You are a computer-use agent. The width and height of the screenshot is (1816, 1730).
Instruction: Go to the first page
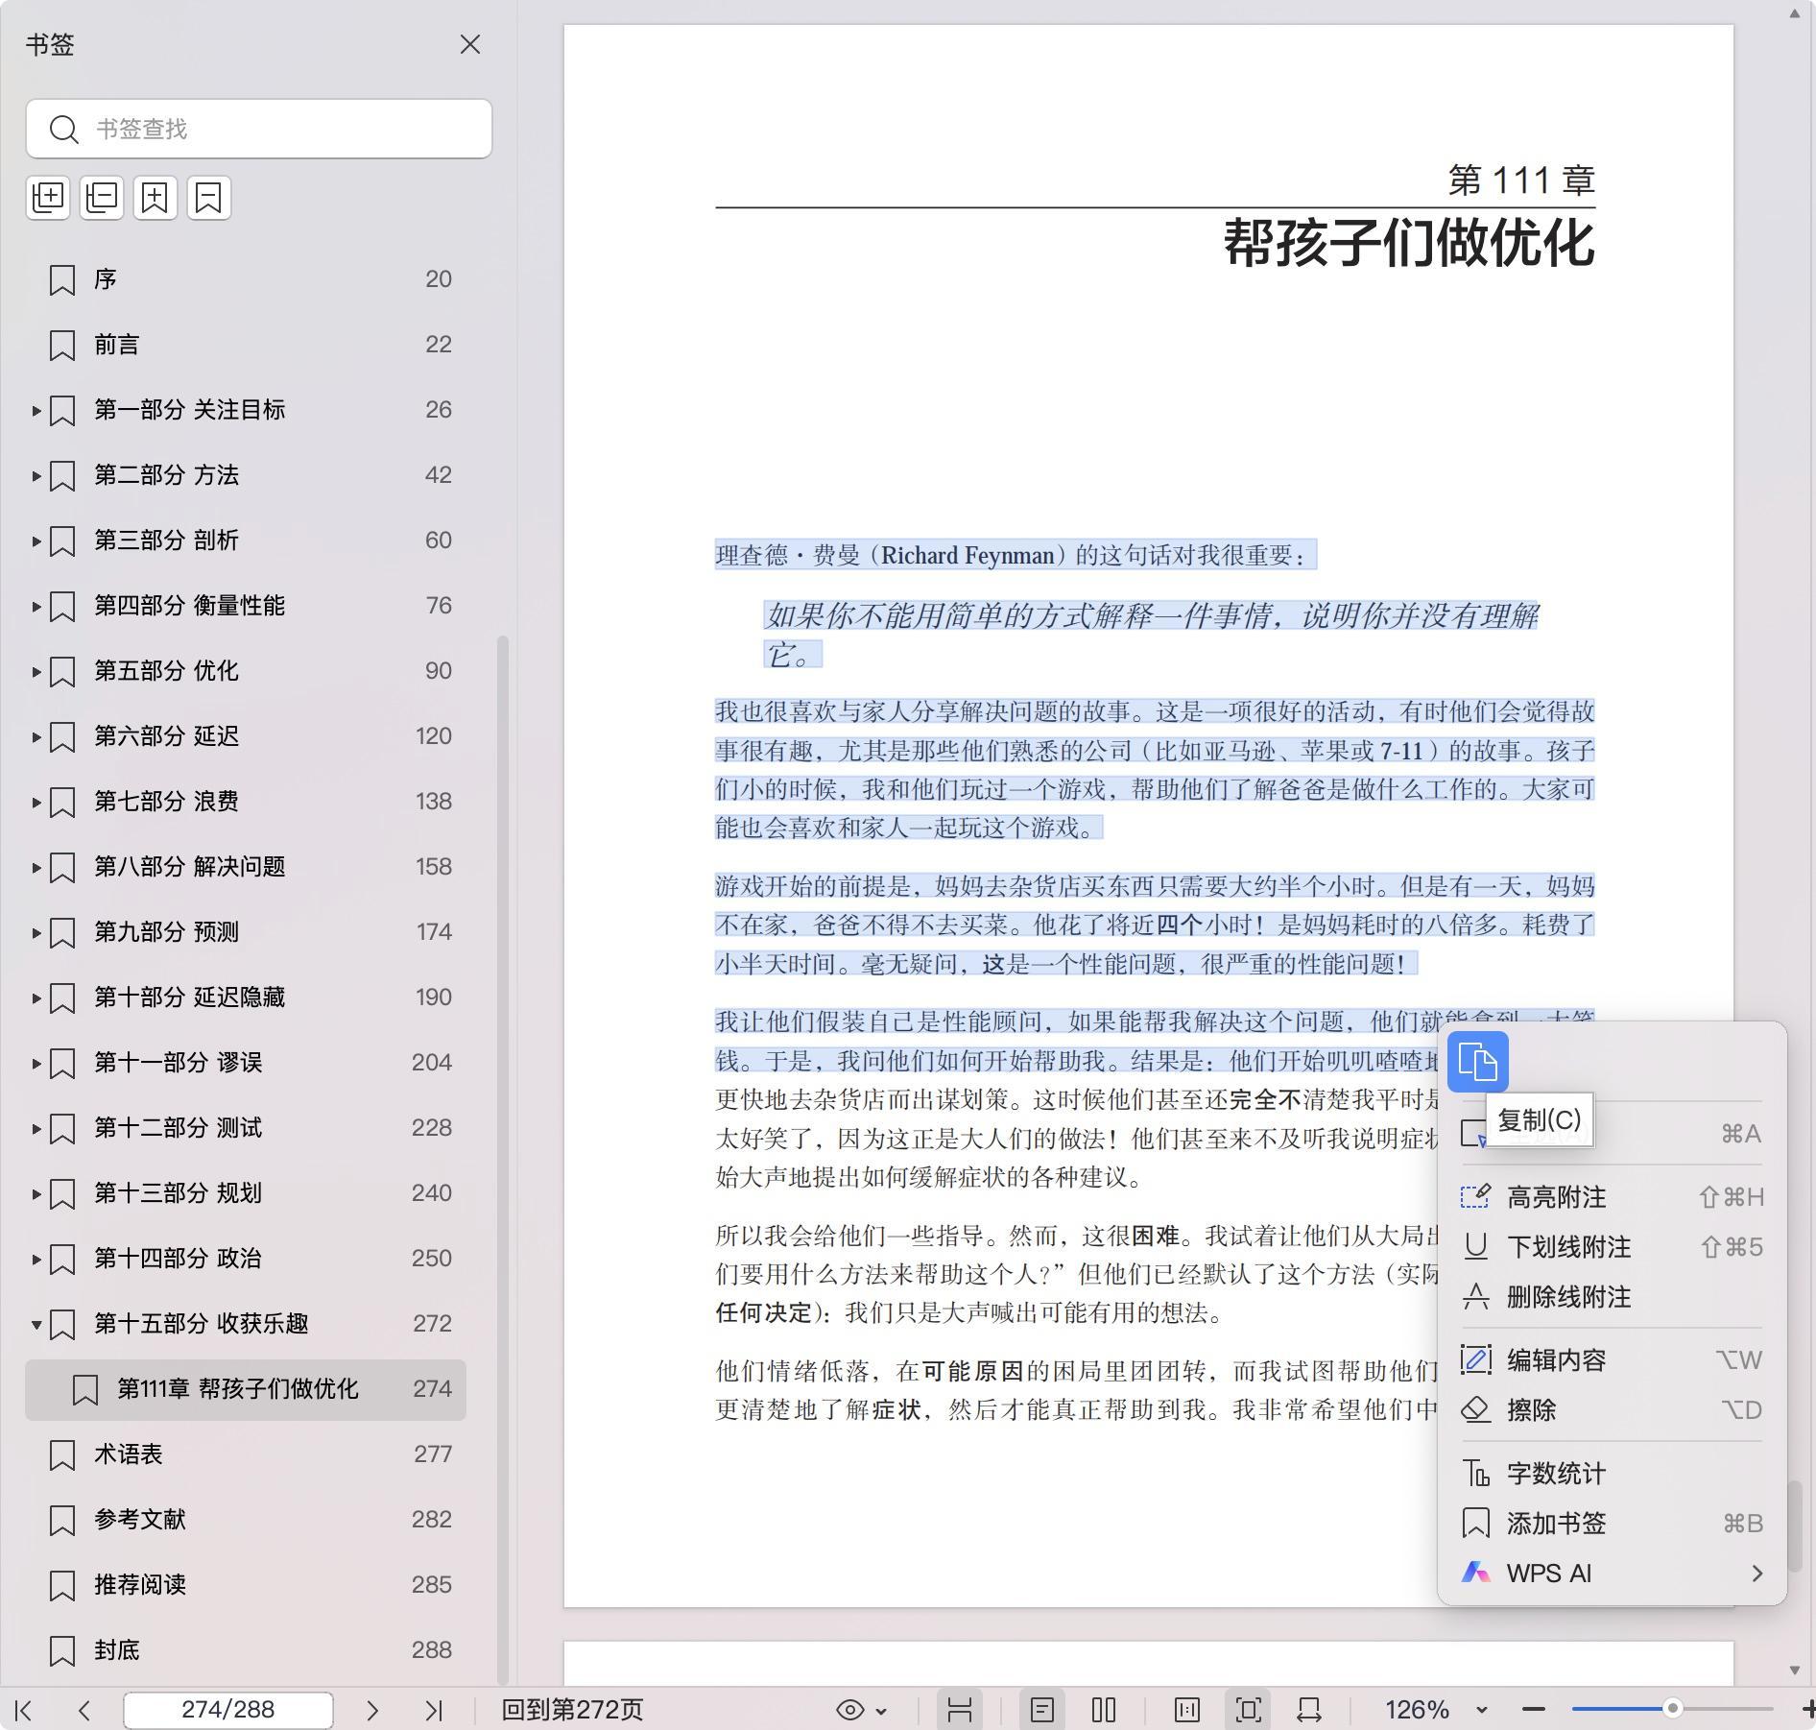tap(24, 1710)
